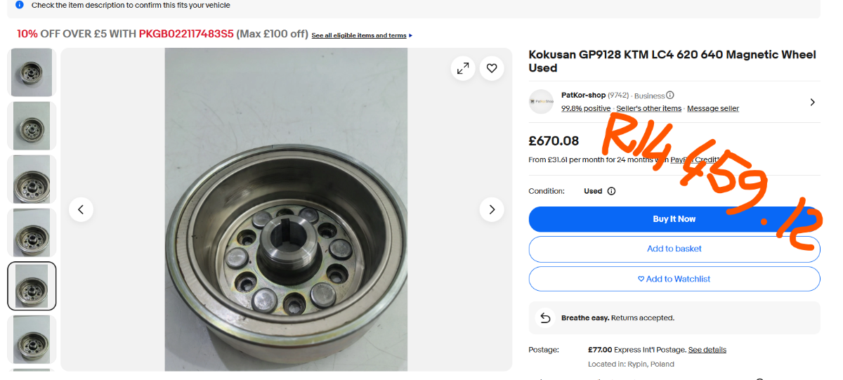The image size is (843, 380).
Task: Click the blue vehicle fitment info icon
Action: pos(20,5)
